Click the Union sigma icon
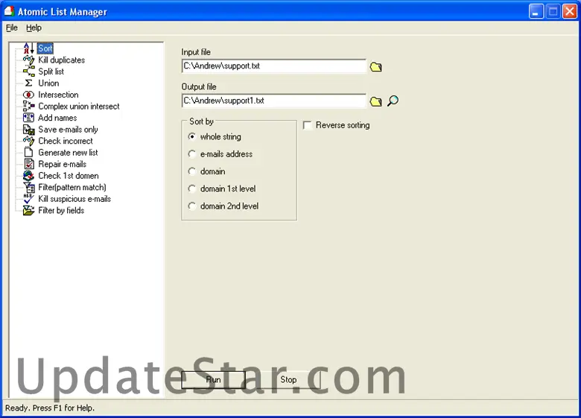 coord(28,83)
